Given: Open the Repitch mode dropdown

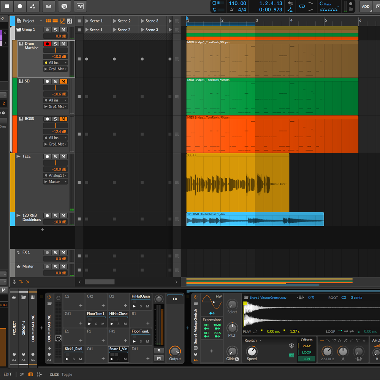Looking at the screenshot, I should (x=253, y=340).
